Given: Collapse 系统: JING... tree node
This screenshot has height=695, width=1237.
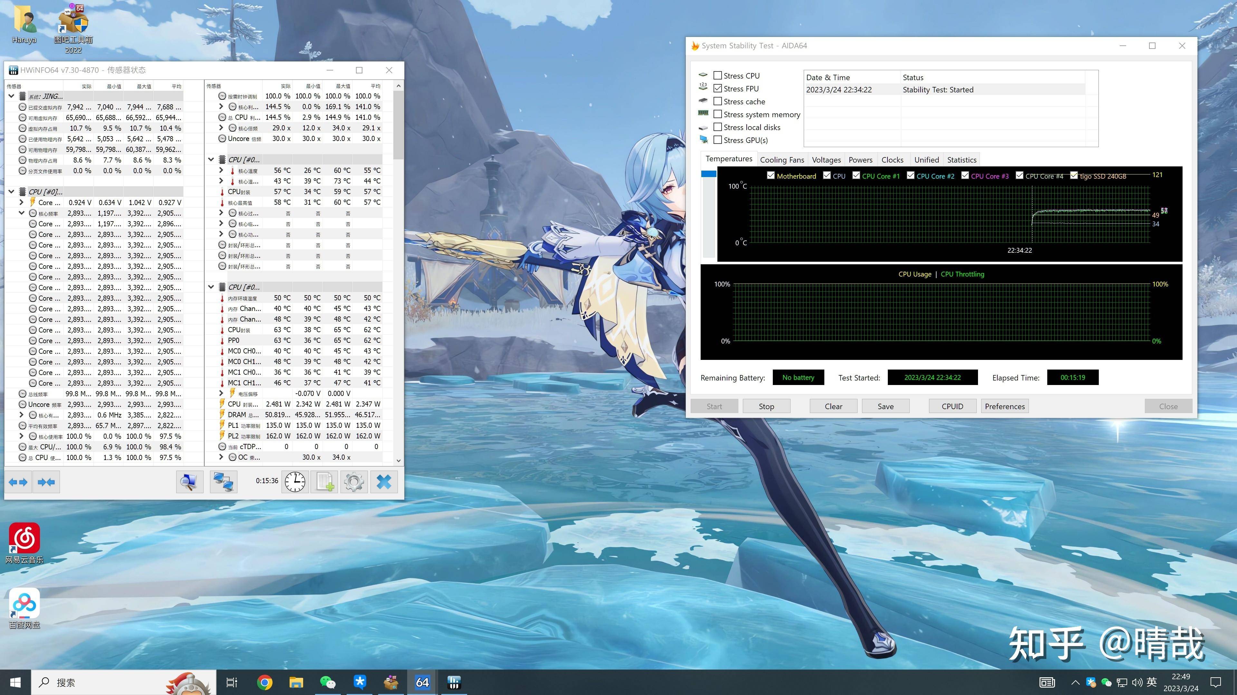Looking at the screenshot, I should pos(12,96).
